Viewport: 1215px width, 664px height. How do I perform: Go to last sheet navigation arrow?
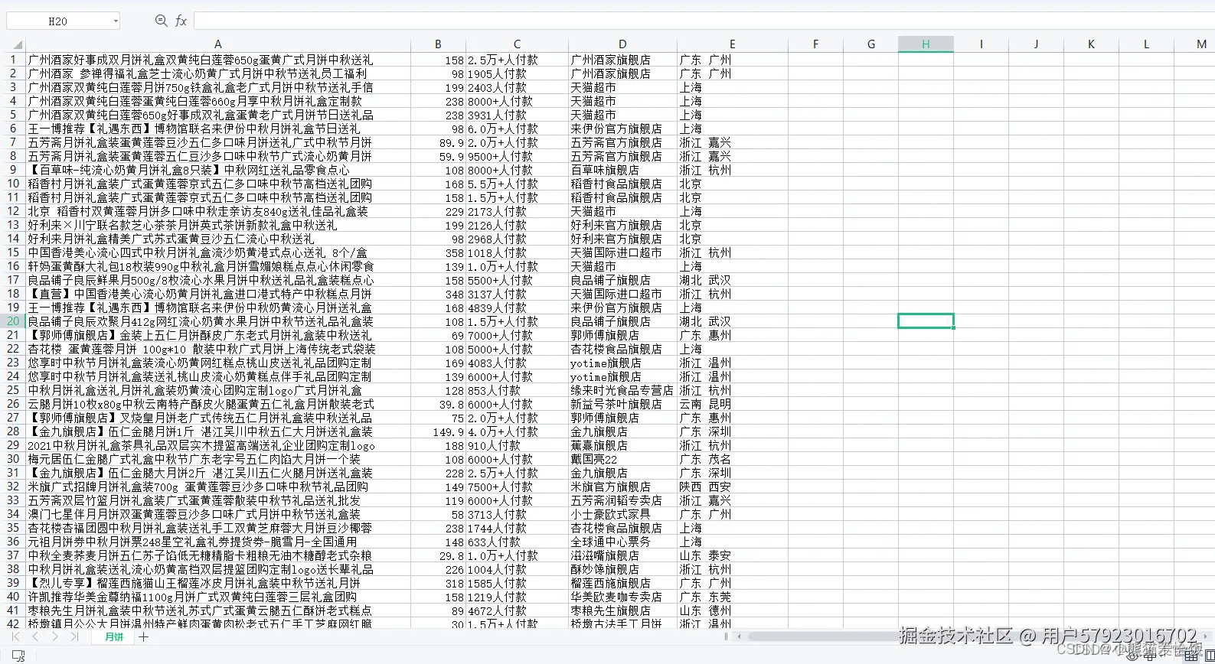click(74, 636)
